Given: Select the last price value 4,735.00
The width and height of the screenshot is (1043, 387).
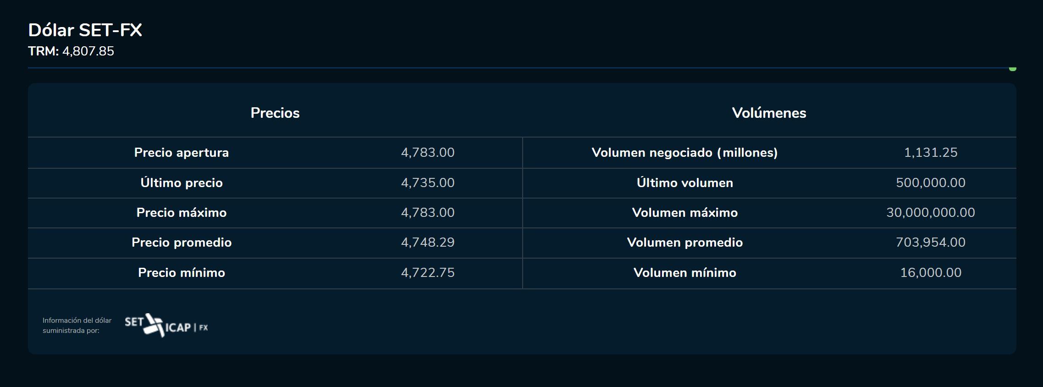Looking at the screenshot, I should 428,183.
